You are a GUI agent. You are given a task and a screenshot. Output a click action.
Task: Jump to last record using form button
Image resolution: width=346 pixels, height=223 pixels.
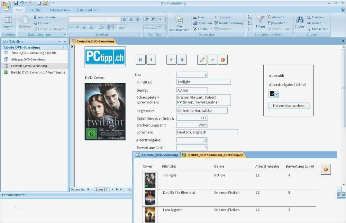pyautogui.click(x=182, y=59)
